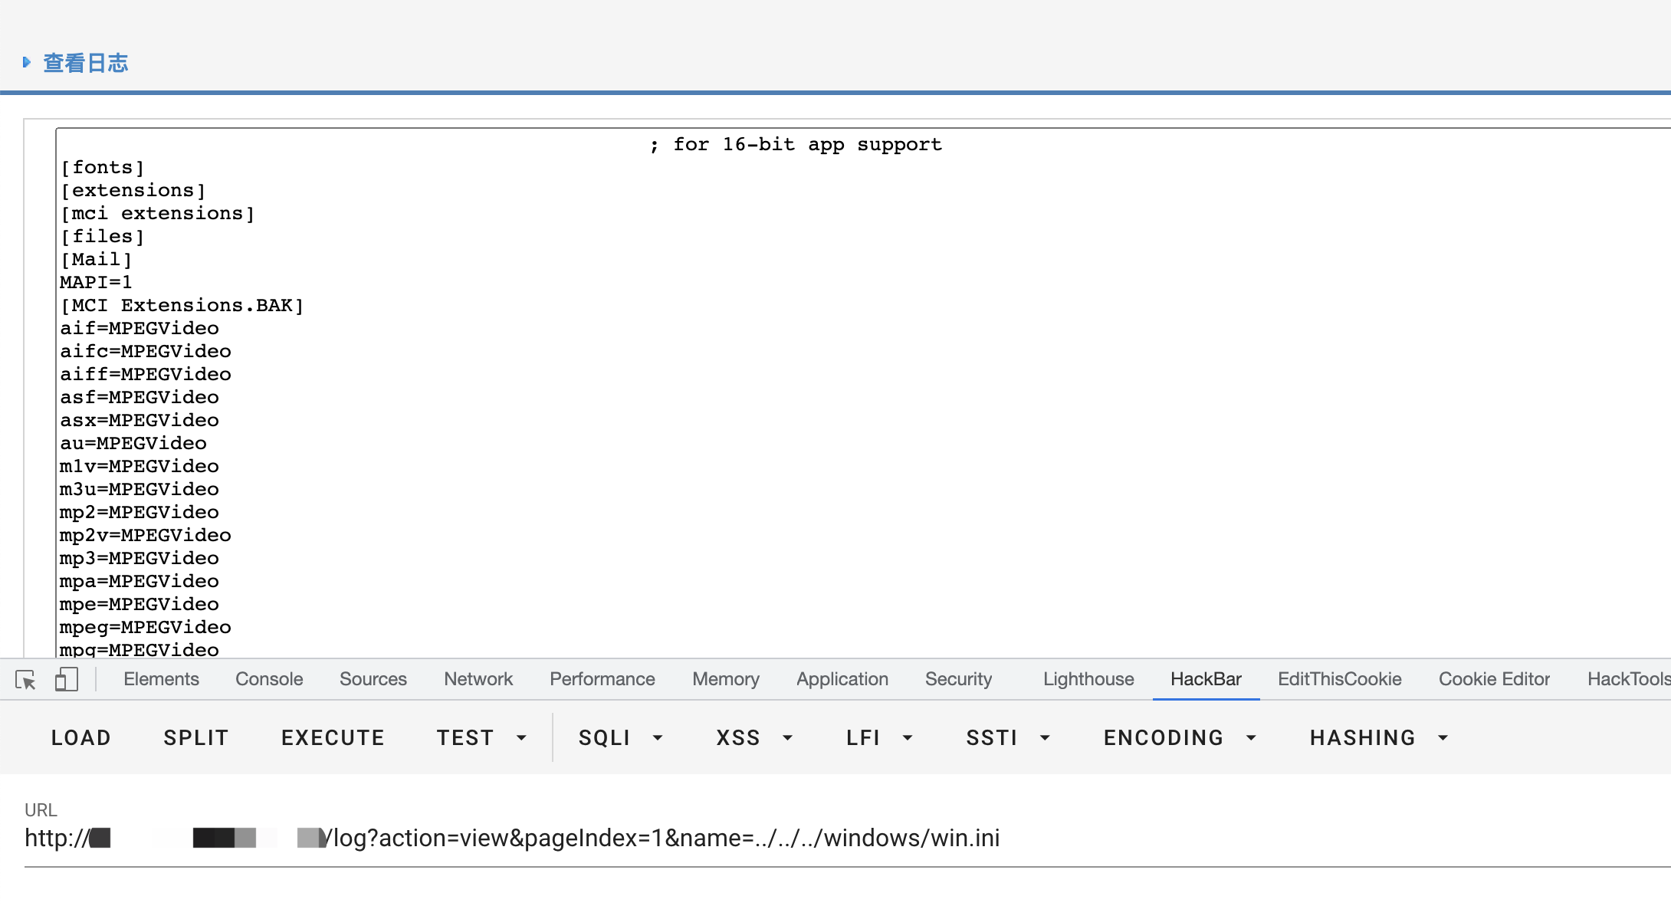
Task: Expand the 查看日志 triangle arrow
Action: [x=27, y=62]
